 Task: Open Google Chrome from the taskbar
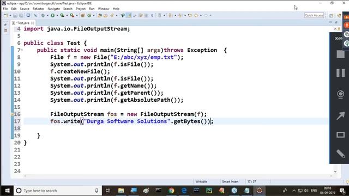[x=171, y=191]
